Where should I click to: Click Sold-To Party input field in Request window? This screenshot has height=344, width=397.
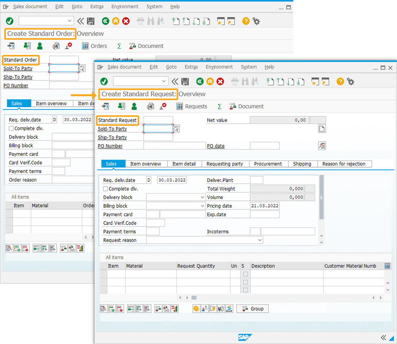click(158, 129)
